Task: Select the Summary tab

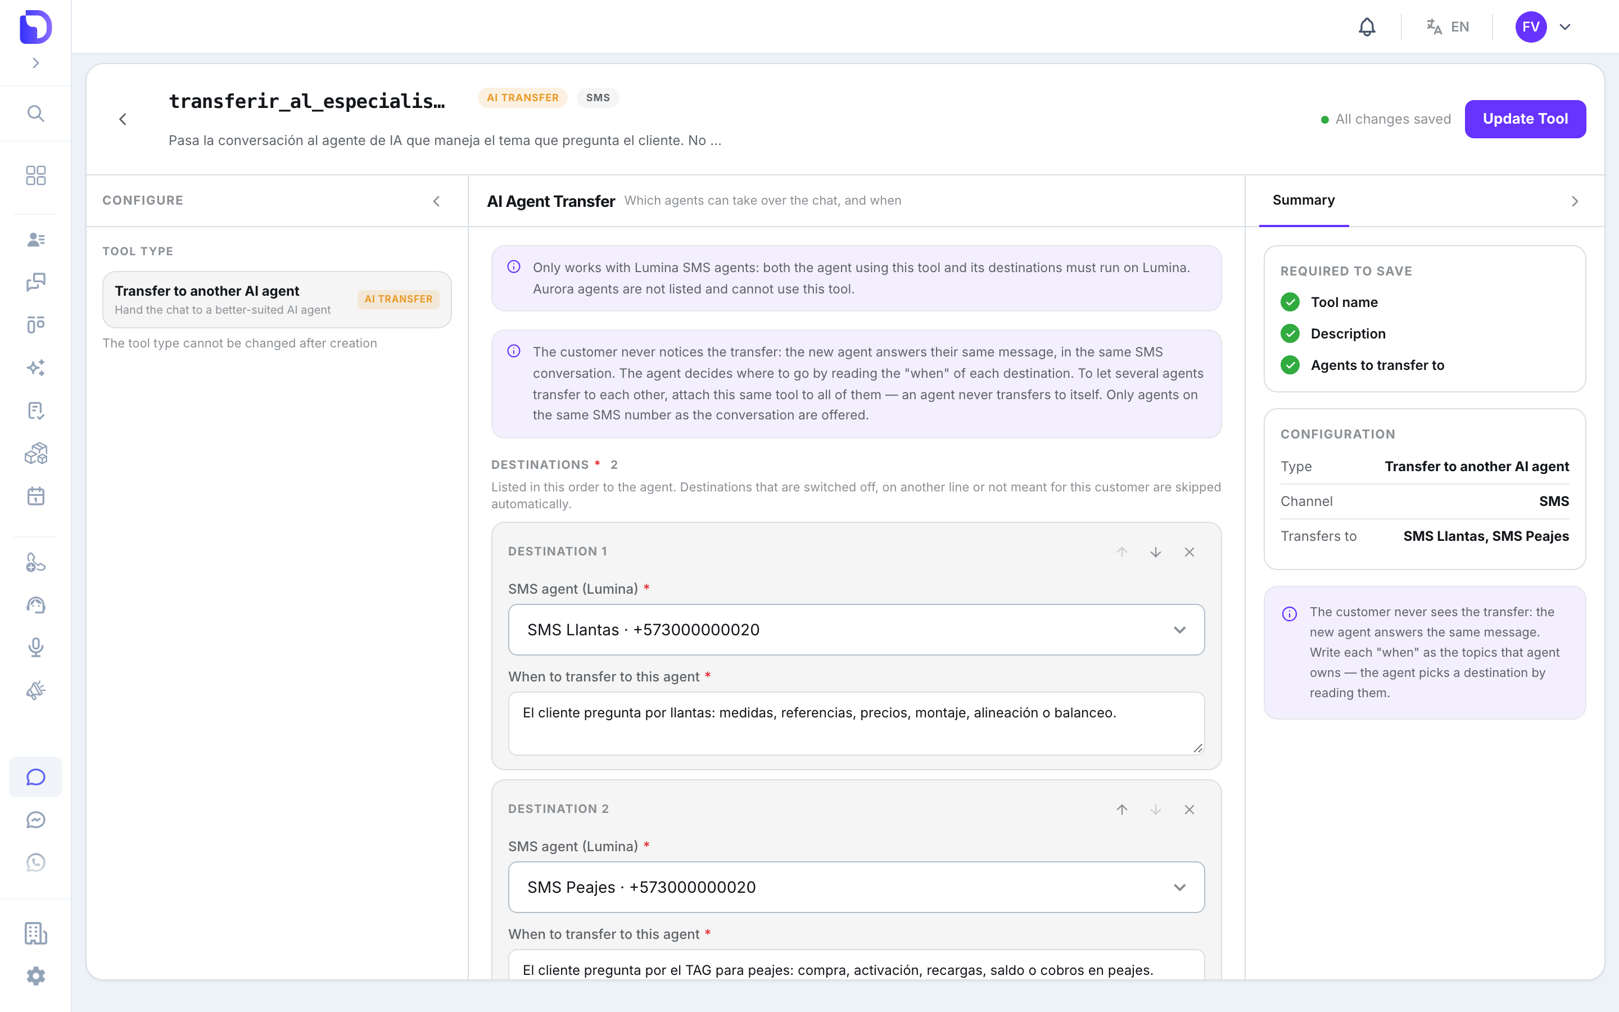Action: pyautogui.click(x=1303, y=200)
